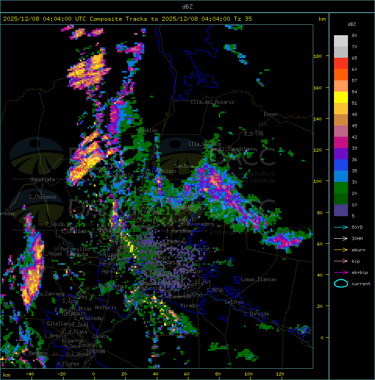
Task: Click the red swatch in dBZ scale
Action: [341, 63]
